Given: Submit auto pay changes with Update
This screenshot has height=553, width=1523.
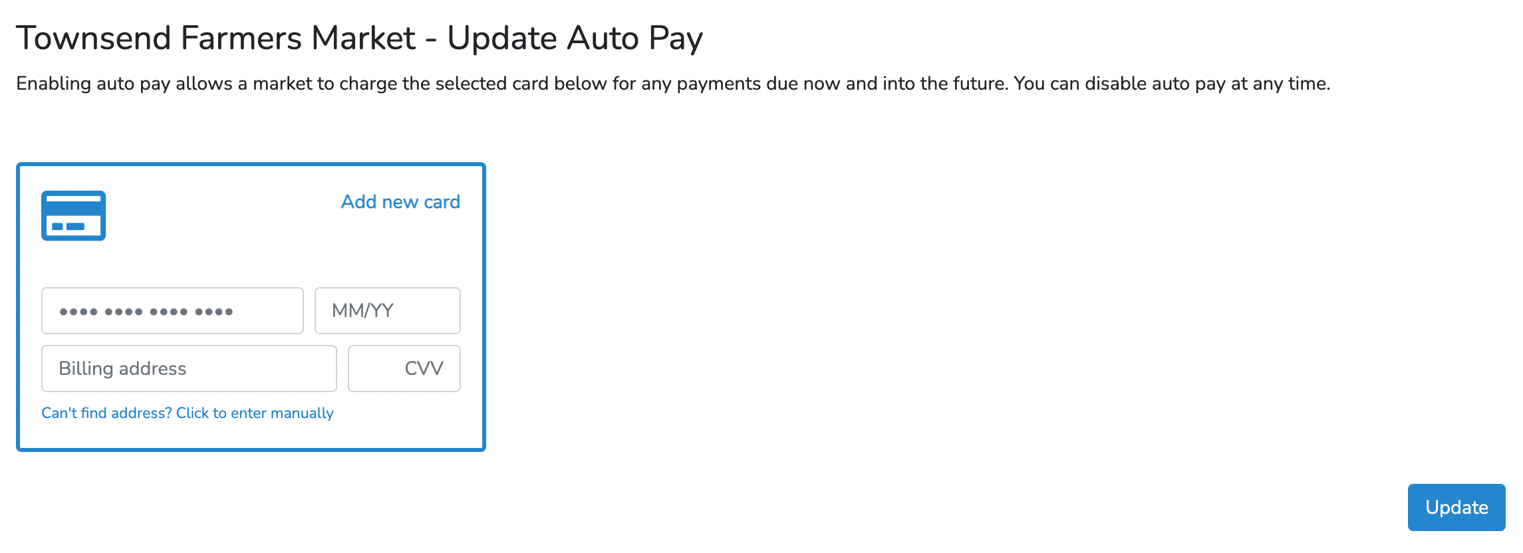Looking at the screenshot, I should (x=1456, y=507).
